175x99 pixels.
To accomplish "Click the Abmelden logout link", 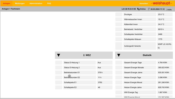I will pyautogui.click(x=144, y=4).
